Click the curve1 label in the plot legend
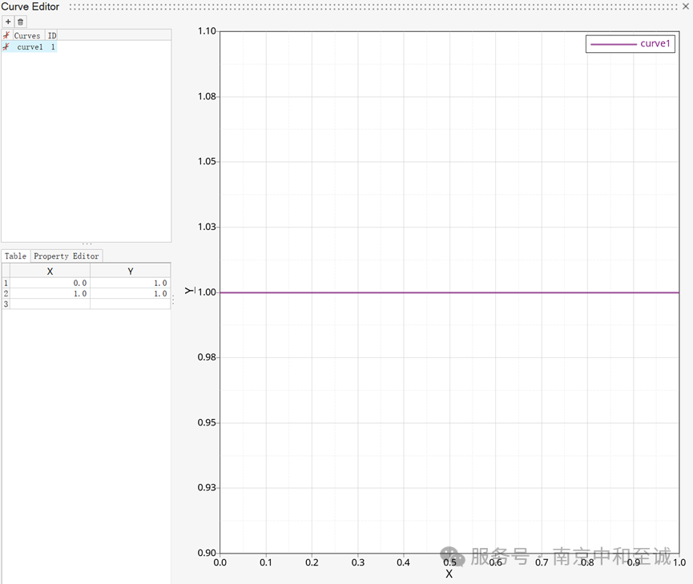The image size is (693, 584). point(655,43)
